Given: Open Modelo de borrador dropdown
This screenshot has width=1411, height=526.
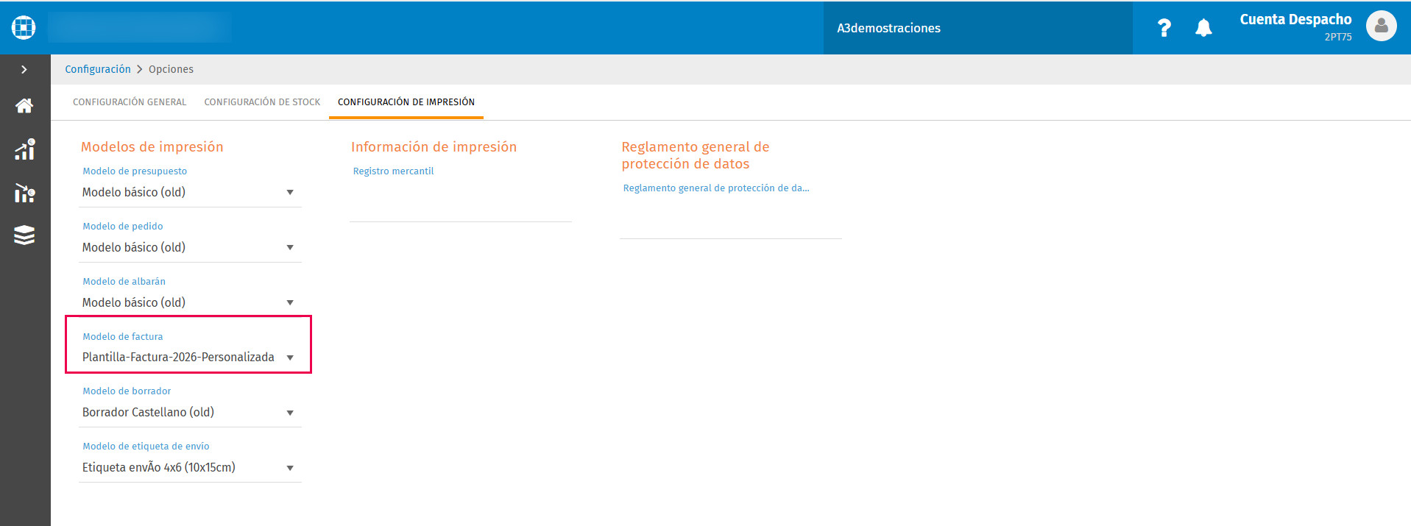Looking at the screenshot, I should 190,412.
